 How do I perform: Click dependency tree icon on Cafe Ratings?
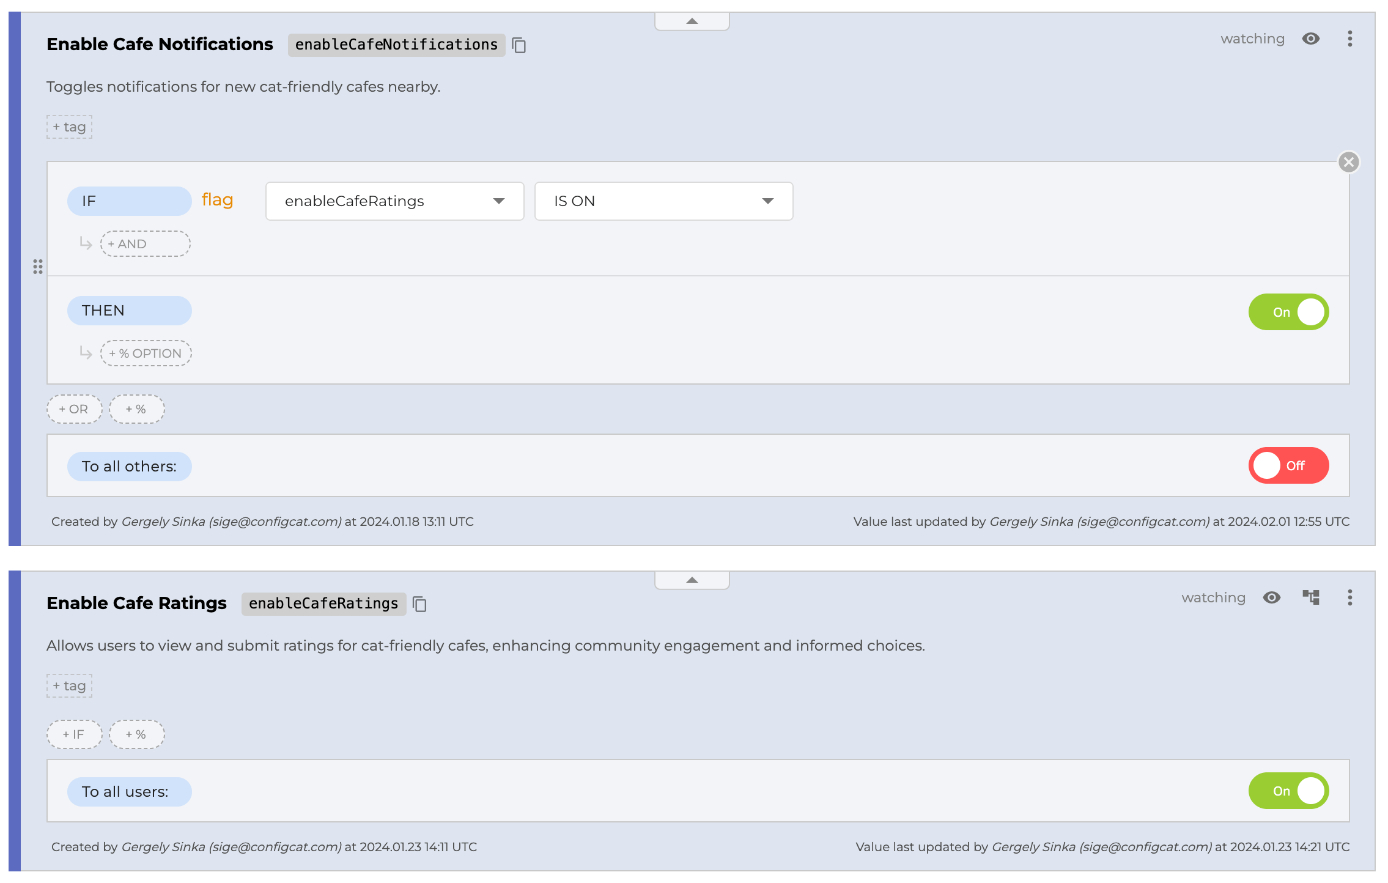[x=1310, y=598]
